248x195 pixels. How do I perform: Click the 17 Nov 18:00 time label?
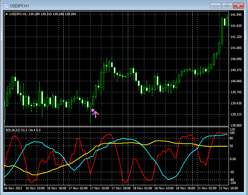[x=121, y=188]
